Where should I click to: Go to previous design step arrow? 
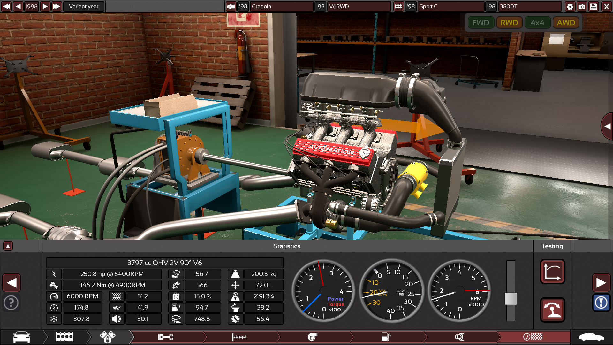(11, 283)
